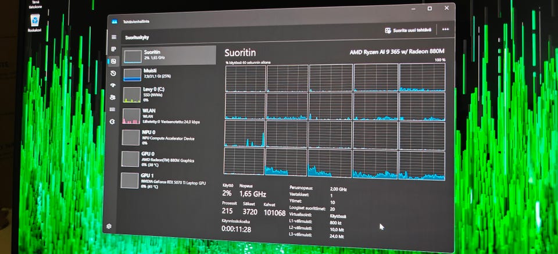Close the Task Manager window

coord(446,8)
